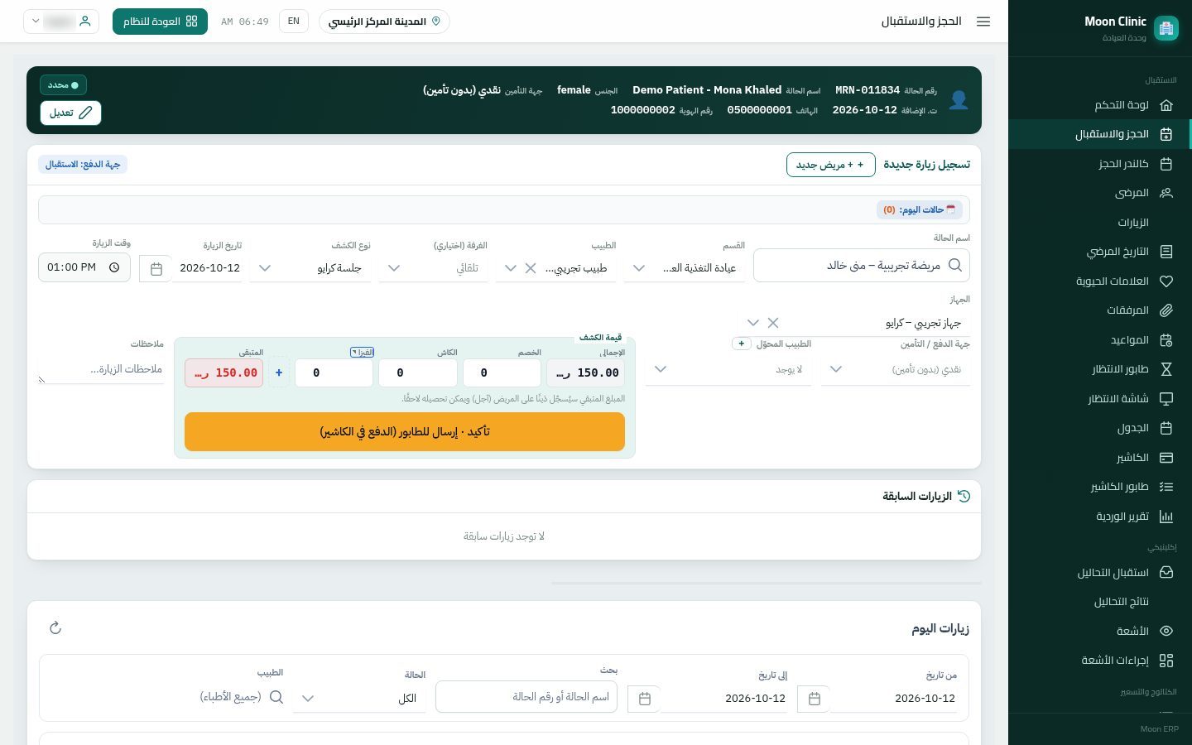Switch language with the EN button

point(294,22)
